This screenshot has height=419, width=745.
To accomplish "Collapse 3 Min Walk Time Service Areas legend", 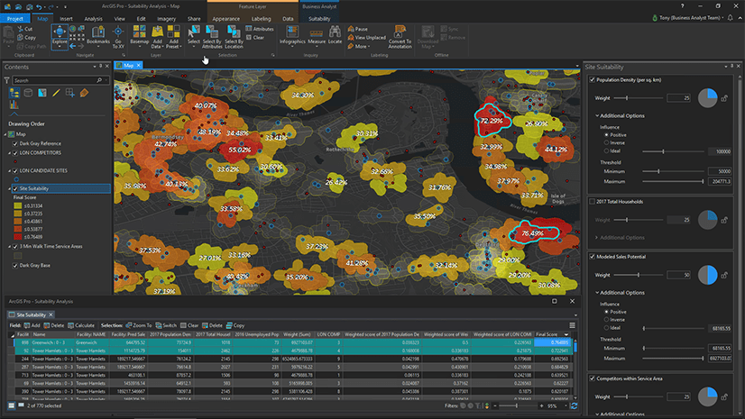I will point(9,246).
